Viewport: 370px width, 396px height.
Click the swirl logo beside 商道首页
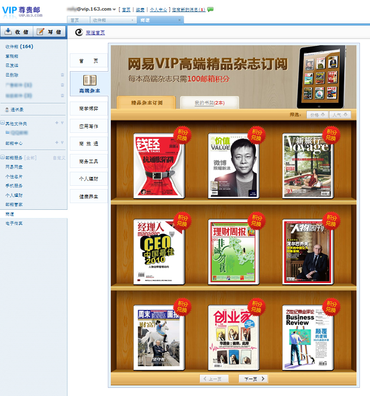(79, 32)
